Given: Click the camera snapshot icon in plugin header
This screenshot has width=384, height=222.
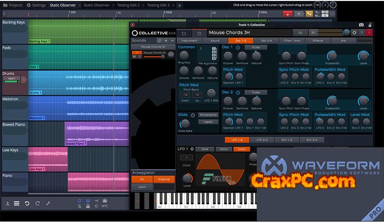Looking at the screenshot, I should [361, 25].
